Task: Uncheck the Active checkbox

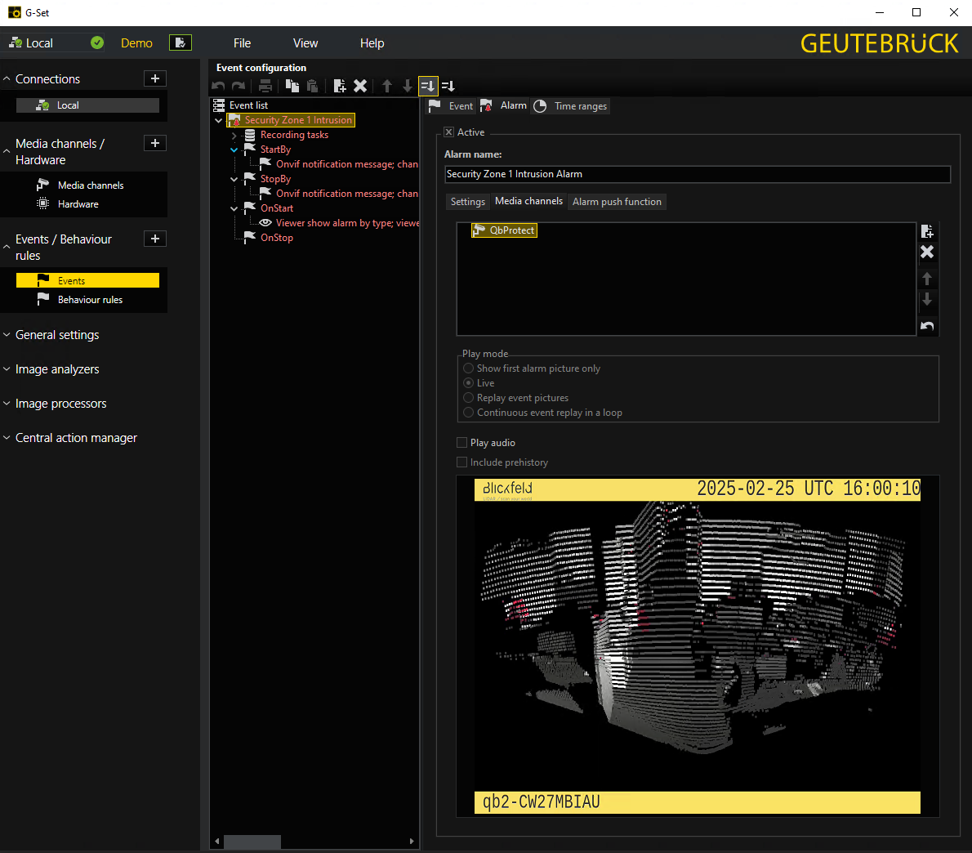Action: (x=448, y=132)
